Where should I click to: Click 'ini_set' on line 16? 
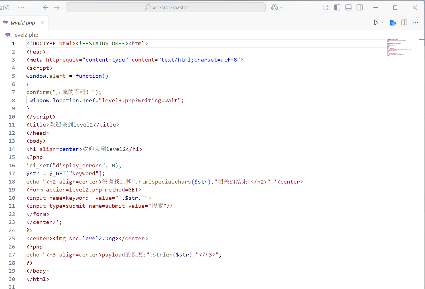tap(38, 166)
